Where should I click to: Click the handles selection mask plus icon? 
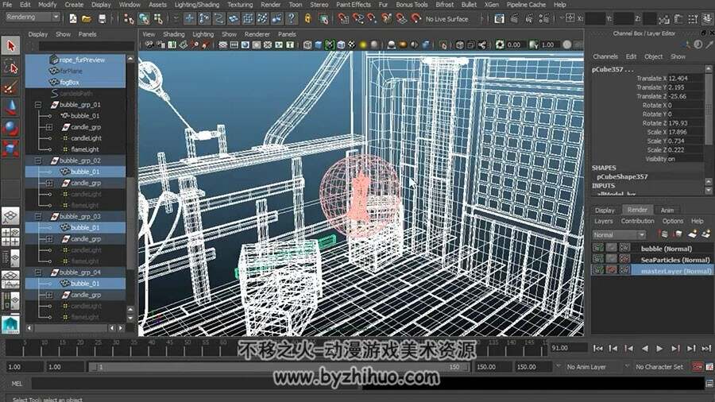pyautogui.click(x=189, y=19)
